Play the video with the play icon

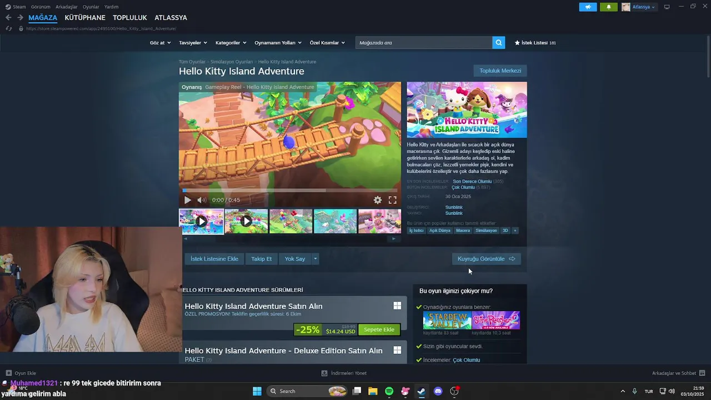[x=187, y=200]
